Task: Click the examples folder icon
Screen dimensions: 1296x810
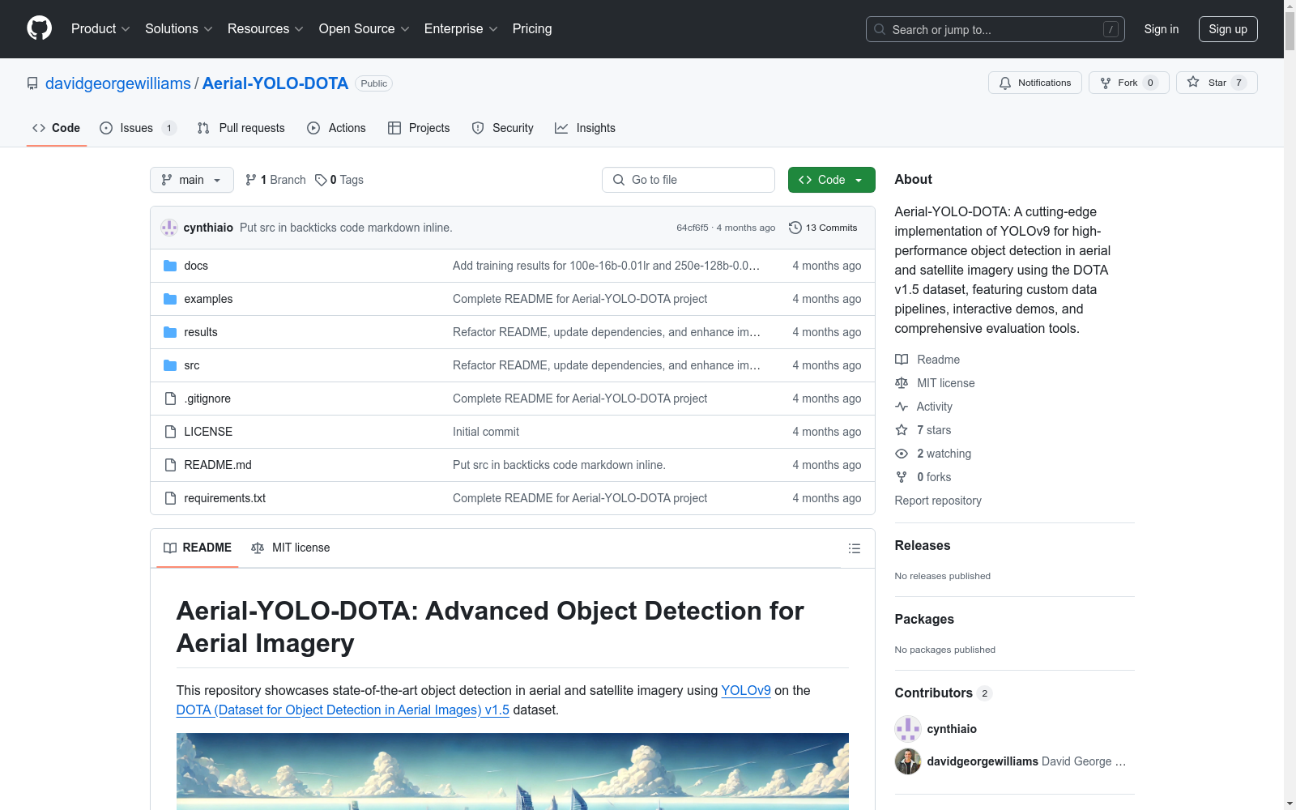Action: 170,299
